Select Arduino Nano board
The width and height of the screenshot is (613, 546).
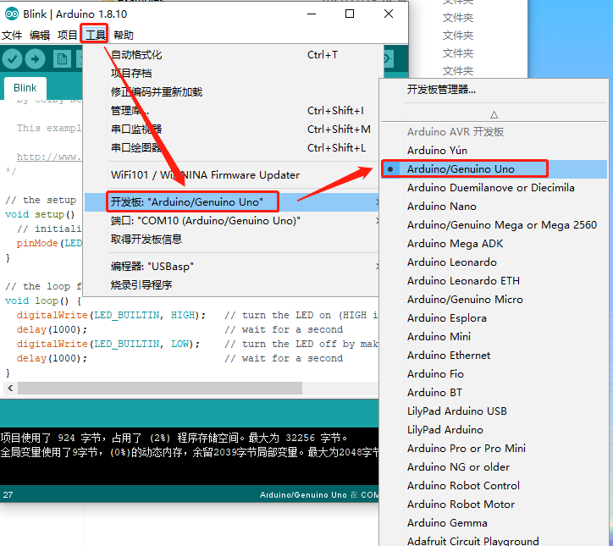(x=494, y=207)
